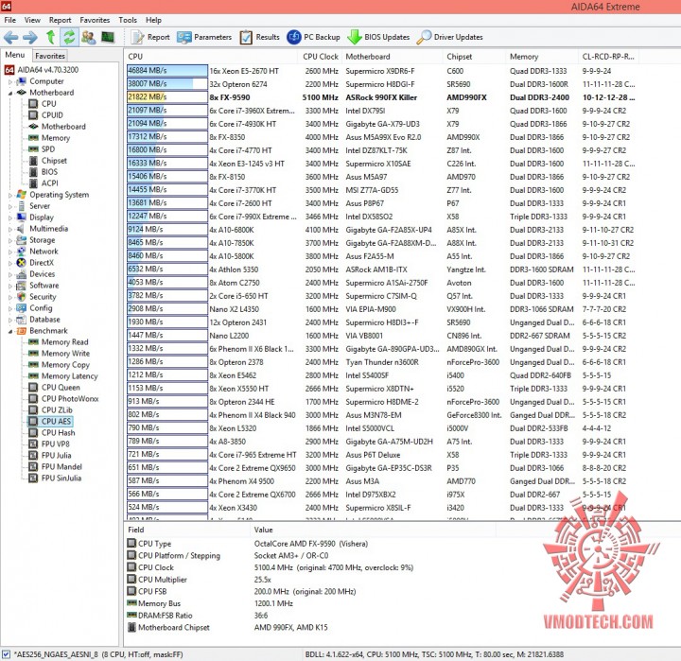Expand the Network tree node
Screen dimensions: 681x661
[10, 252]
